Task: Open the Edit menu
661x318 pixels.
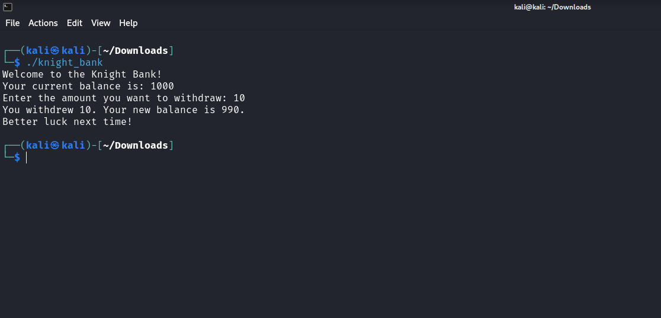Action: 75,23
